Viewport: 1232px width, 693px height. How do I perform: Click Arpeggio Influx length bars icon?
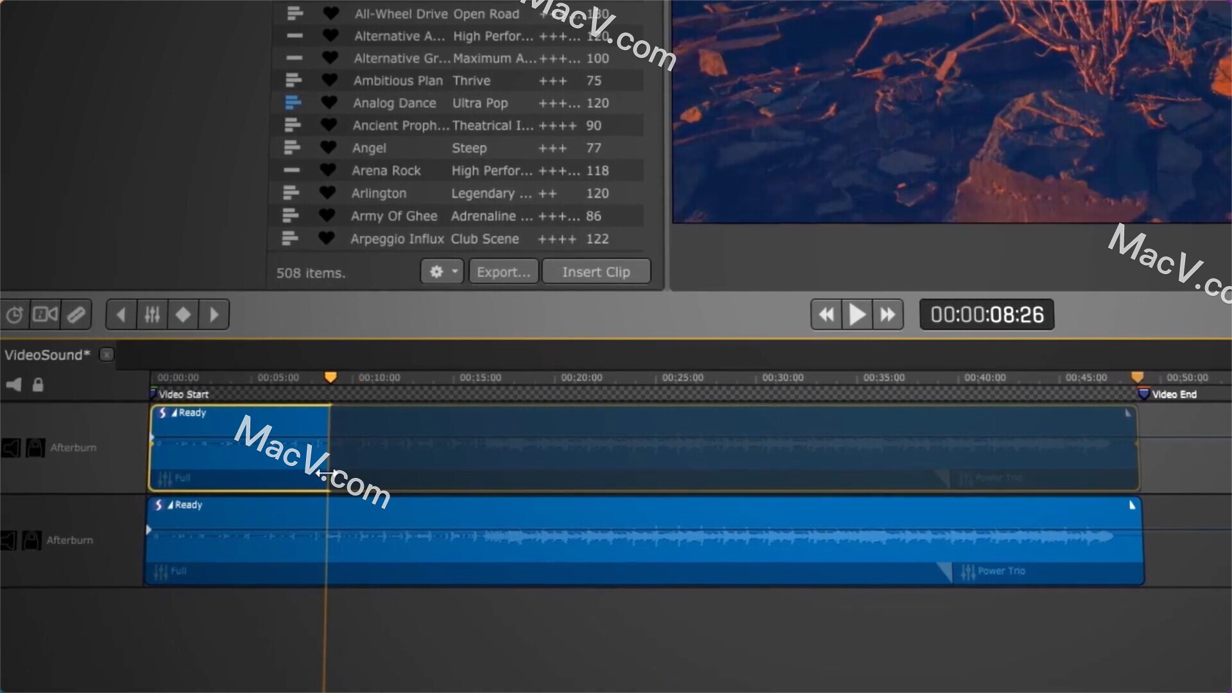point(290,238)
